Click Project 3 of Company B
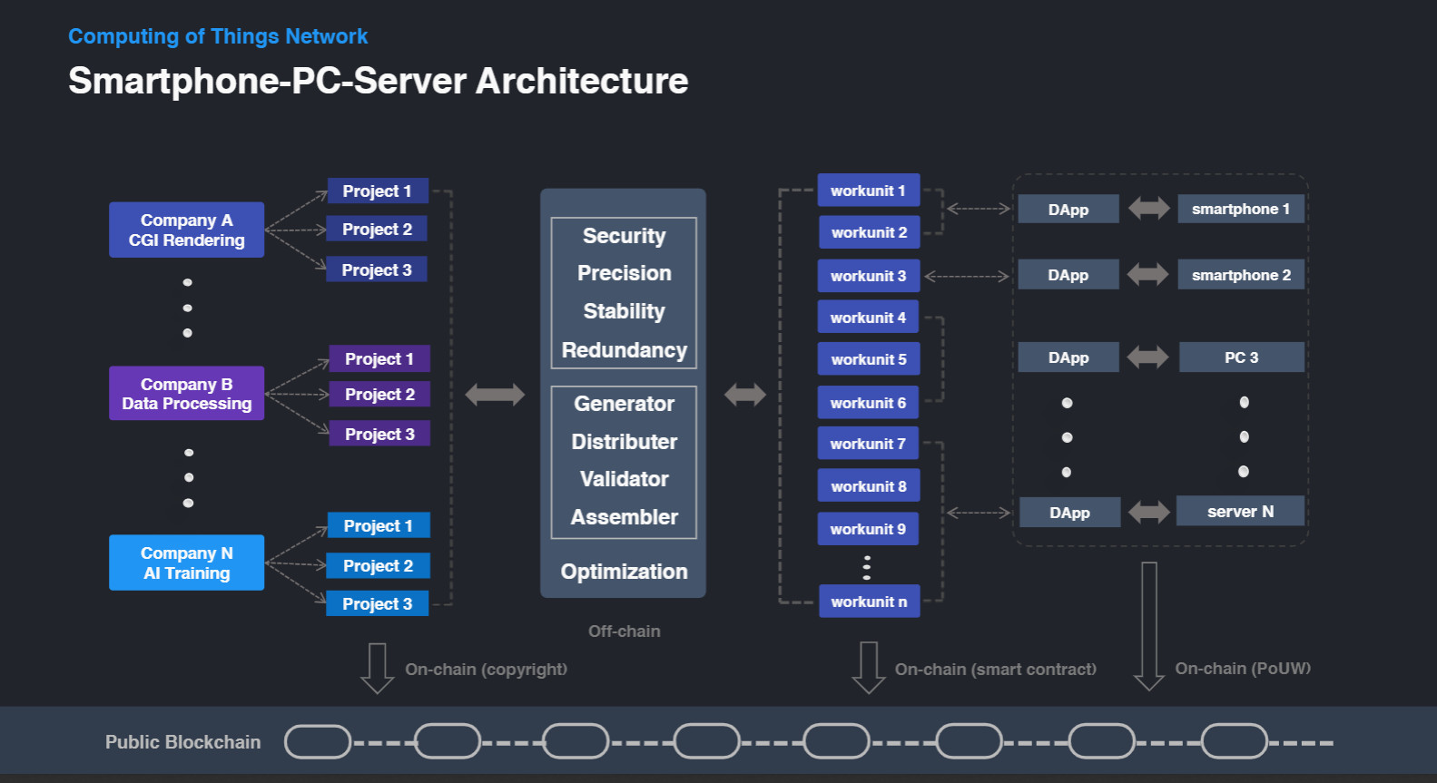This screenshot has width=1437, height=783. 379,434
